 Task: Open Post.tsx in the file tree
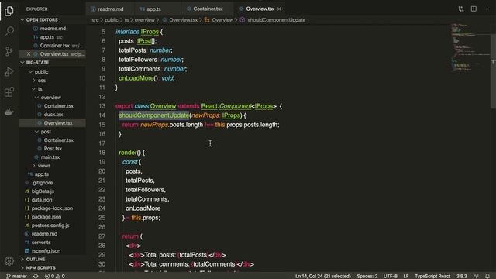click(53, 149)
